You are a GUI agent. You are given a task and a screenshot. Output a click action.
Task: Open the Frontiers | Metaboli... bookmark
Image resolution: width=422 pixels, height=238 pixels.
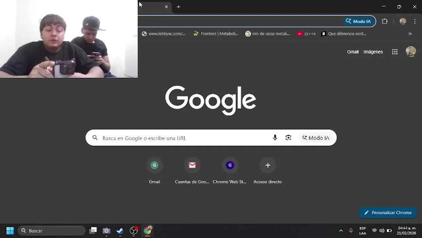pos(216,33)
